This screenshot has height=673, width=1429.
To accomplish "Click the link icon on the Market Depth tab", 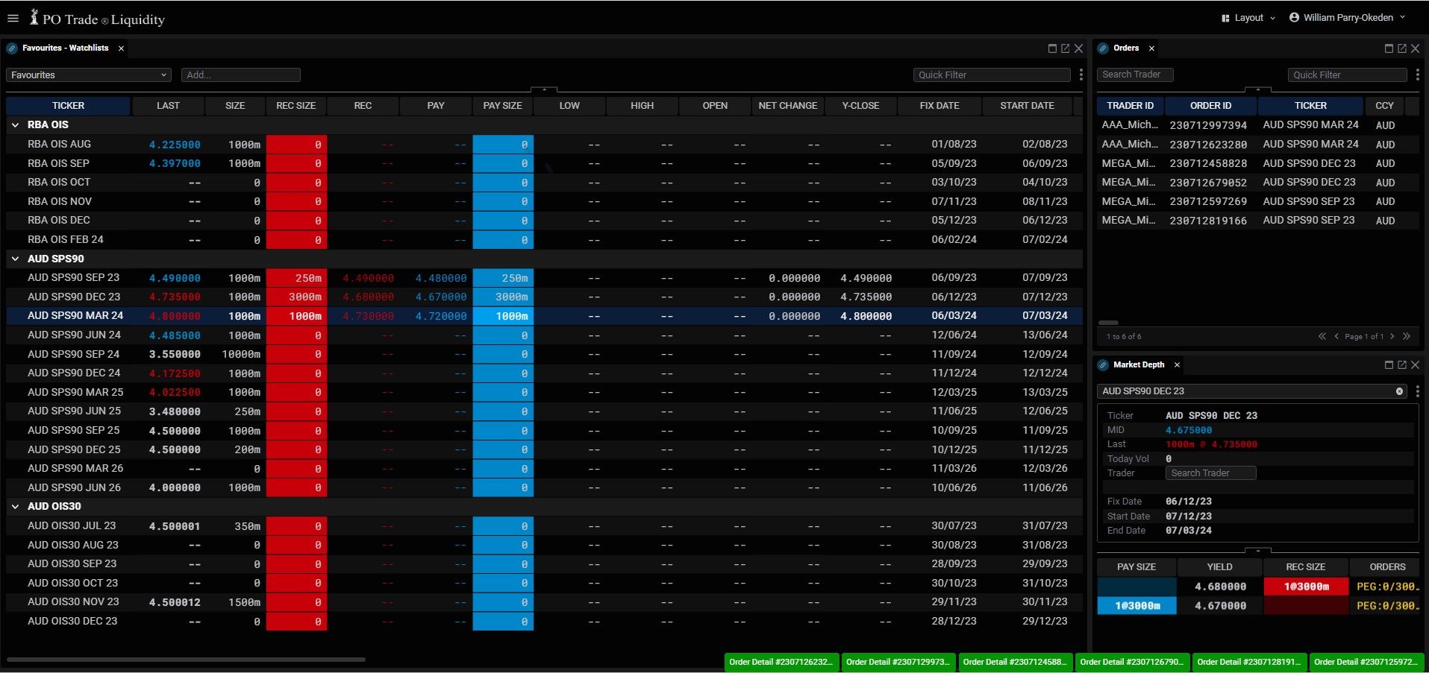I will [1102, 364].
